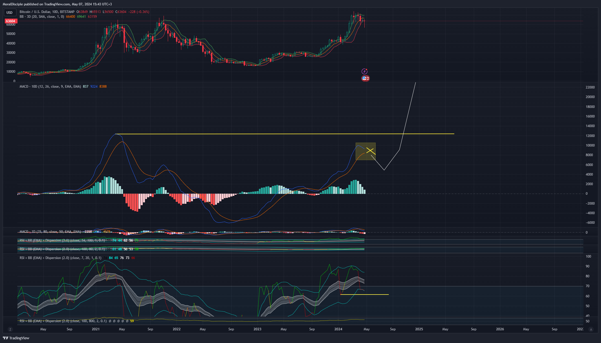The image size is (601, 343).
Task: Click the 2025 label on time axis
Action: 419,329
